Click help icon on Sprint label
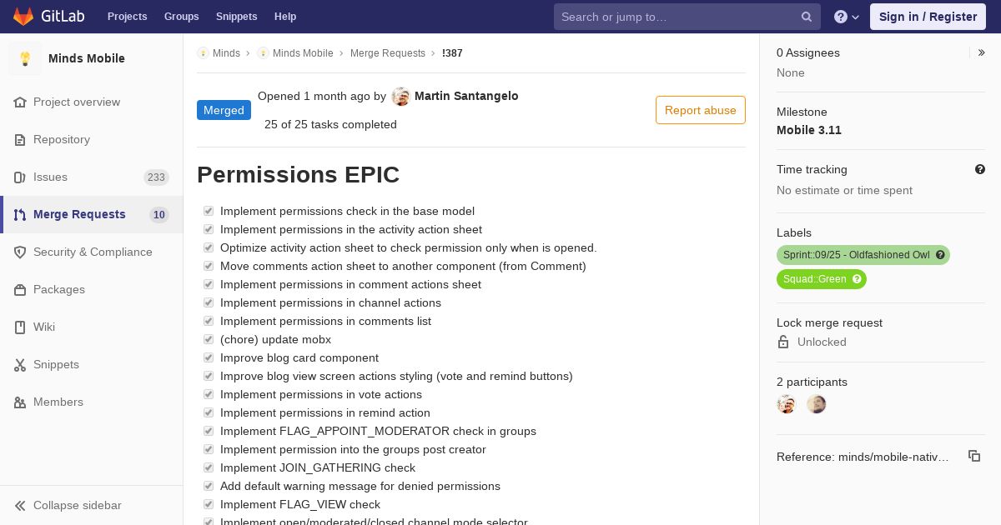The image size is (1001, 525). 940,255
